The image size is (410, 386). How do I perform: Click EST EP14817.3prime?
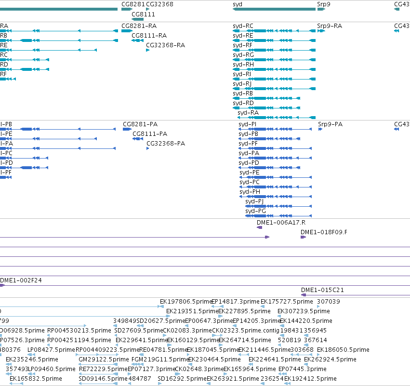point(235,302)
